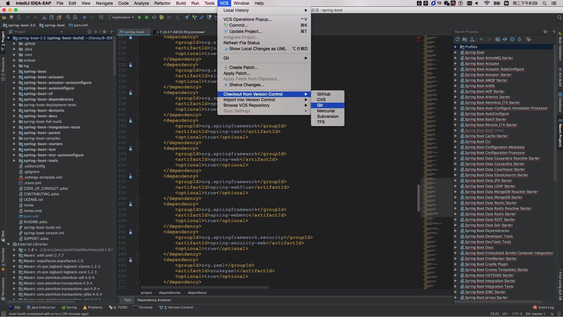Viewport: 563px width, 317px height.
Task: Open the Maven Projects gear settings dropdown
Action: (x=545, y=32)
